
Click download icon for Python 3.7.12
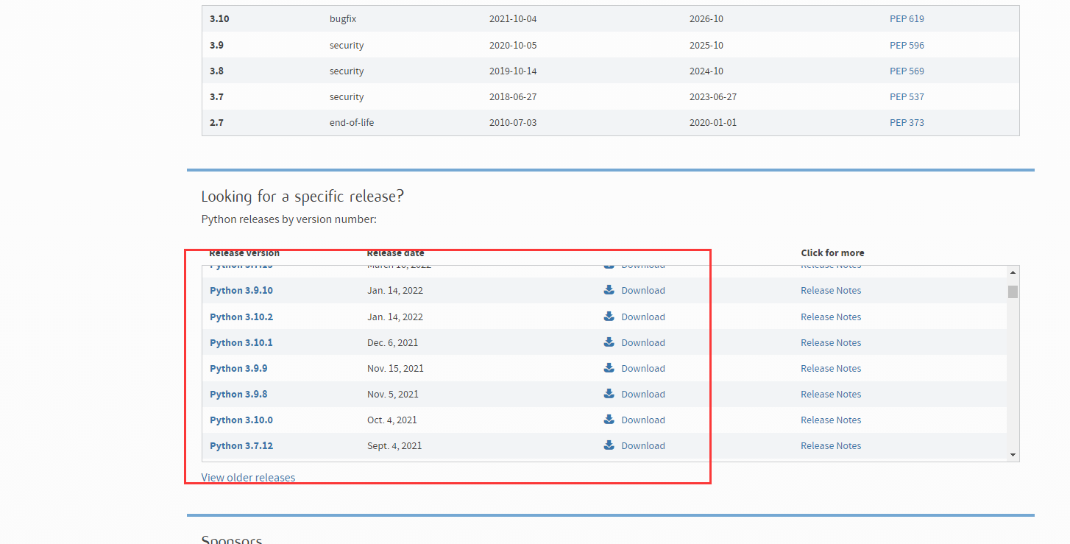(609, 445)
